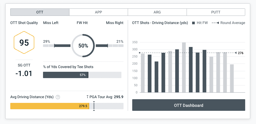256x124 pixels.
Task: Toggle the Hit FW legend square
Action: (x=194, y=23)
